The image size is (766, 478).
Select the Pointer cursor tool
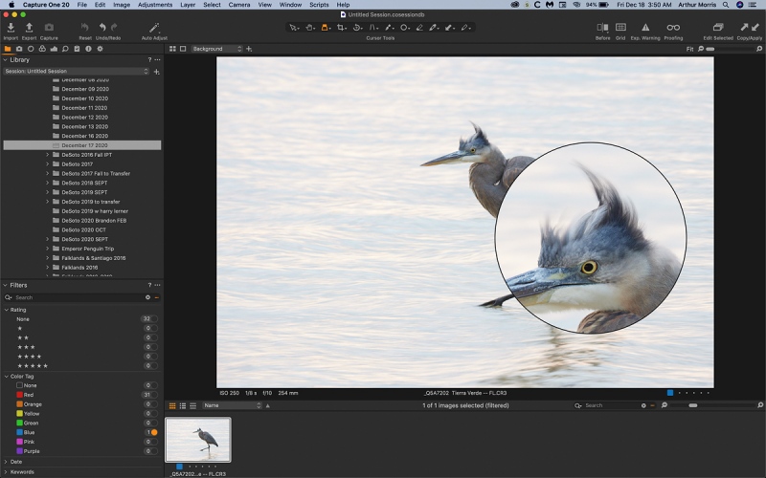(x=294, y=28)
